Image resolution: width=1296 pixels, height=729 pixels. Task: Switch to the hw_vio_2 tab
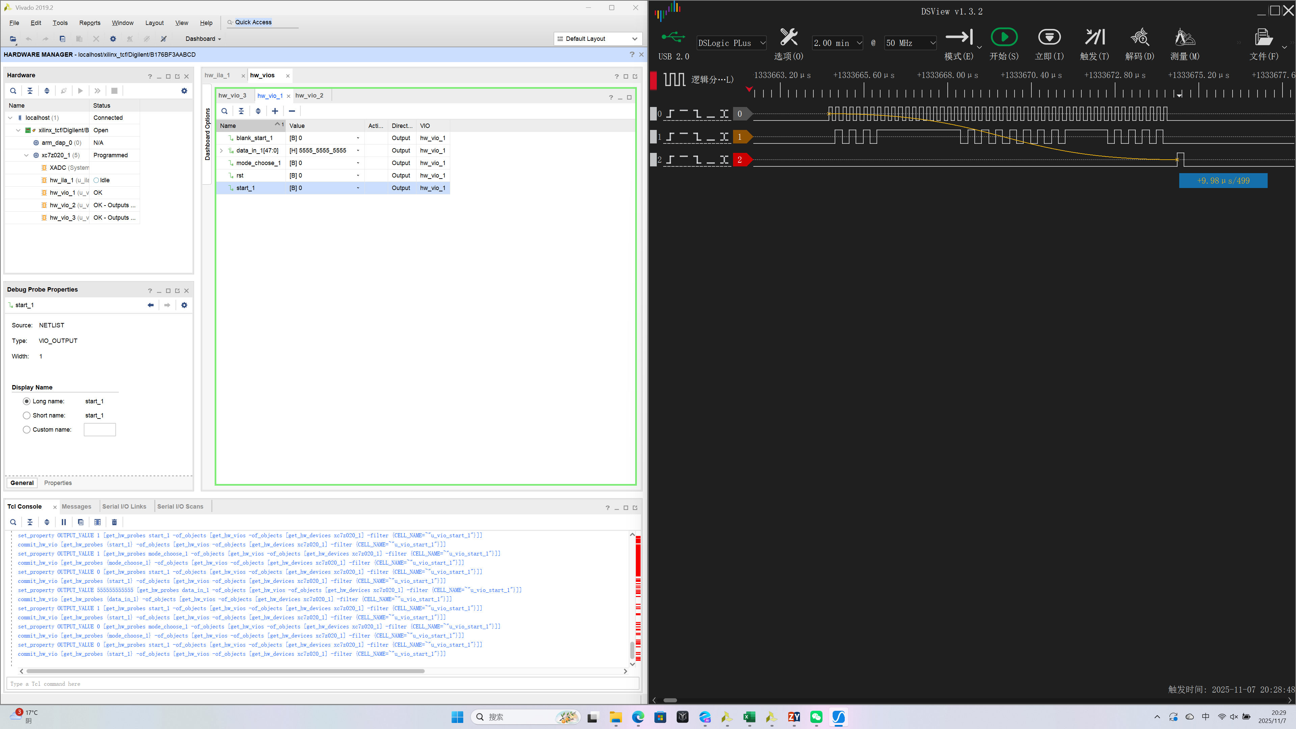[309, 96]
